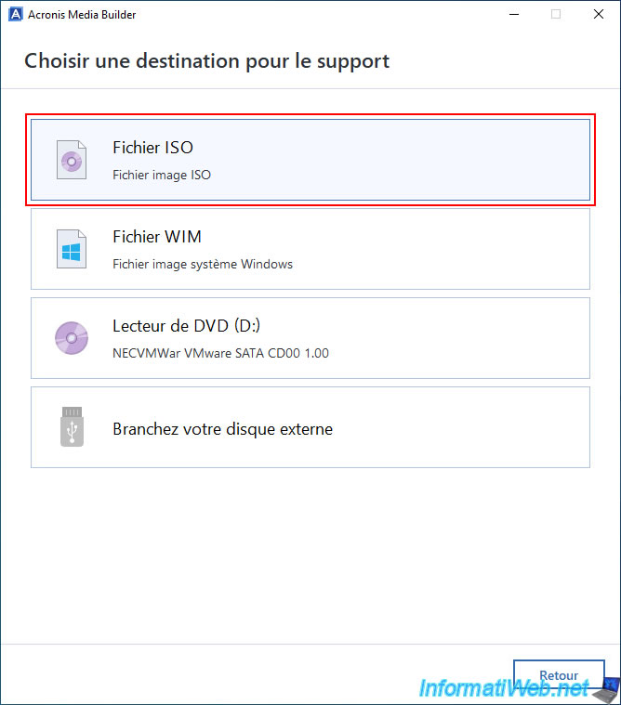Select the "Fichier ISO" destination title
Viewport: 621px width, 705px height.
152,148
